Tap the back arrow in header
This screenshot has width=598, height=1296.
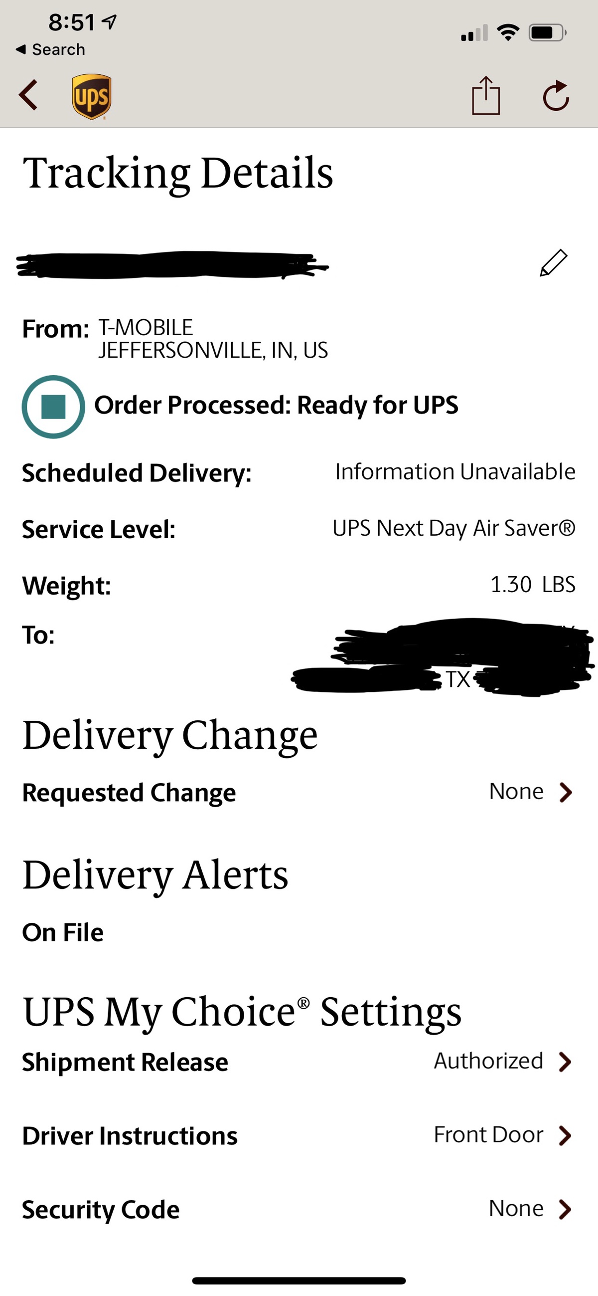[28, 95]
